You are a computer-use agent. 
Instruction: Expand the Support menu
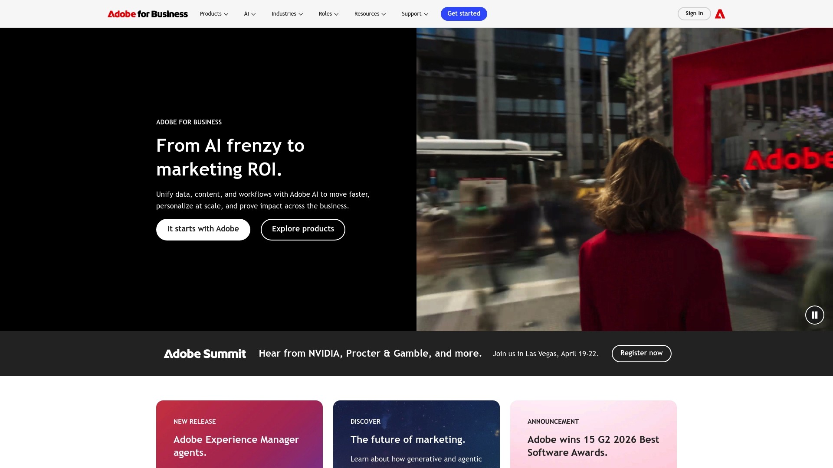(x=414, y=13)
